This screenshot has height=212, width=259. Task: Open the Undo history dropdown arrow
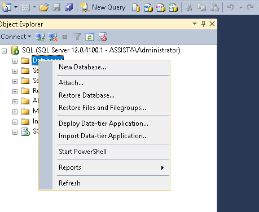(240, 7)
